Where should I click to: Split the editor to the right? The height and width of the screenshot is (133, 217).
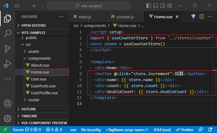click(202, 17)
